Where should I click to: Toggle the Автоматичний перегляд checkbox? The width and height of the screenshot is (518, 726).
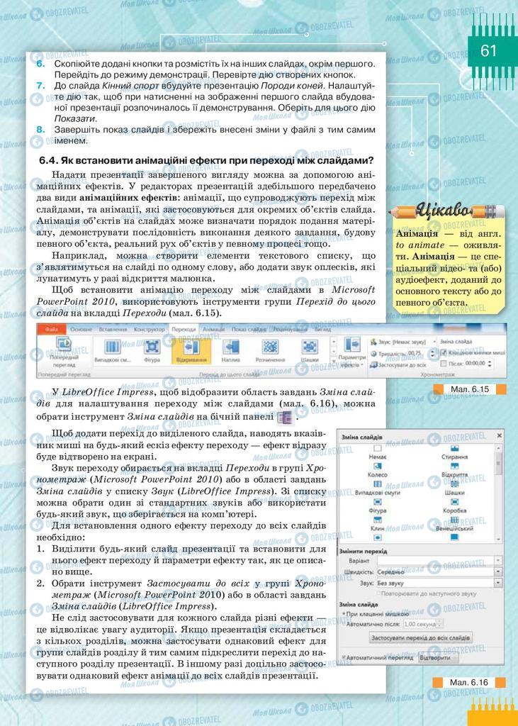[344, 657]
